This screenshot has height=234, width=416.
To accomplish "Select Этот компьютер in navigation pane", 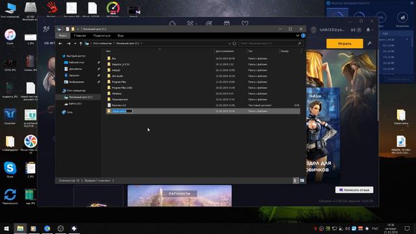I will coord(76,91).
